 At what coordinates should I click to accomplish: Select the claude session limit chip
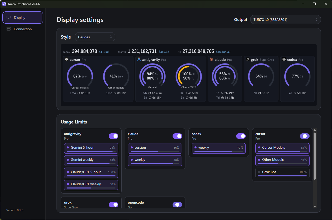tap(155, 148)
